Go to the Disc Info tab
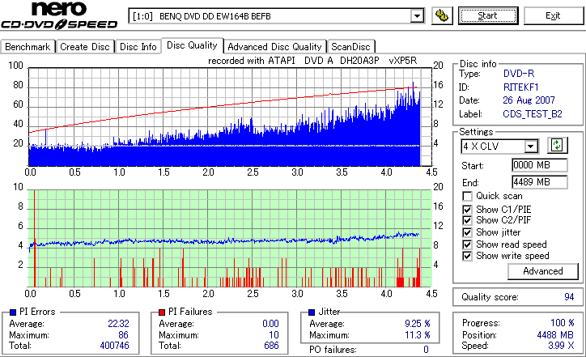This screenshot has width=586, height=357. coord(138,47)
